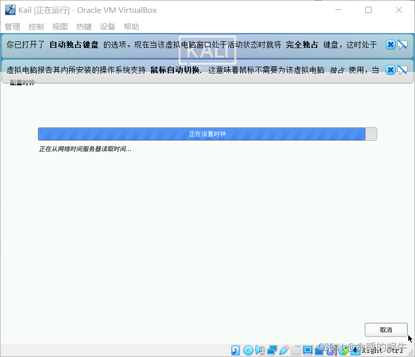This screenshot has width=415, height=357.
Task: Open the USB devices status icon
Action: pyautogui.click(x=284, y=350)
